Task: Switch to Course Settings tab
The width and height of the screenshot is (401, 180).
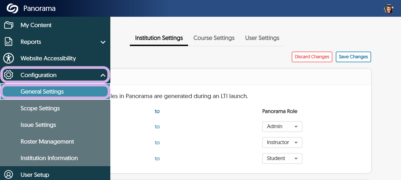Action: [x=214, y=38]
